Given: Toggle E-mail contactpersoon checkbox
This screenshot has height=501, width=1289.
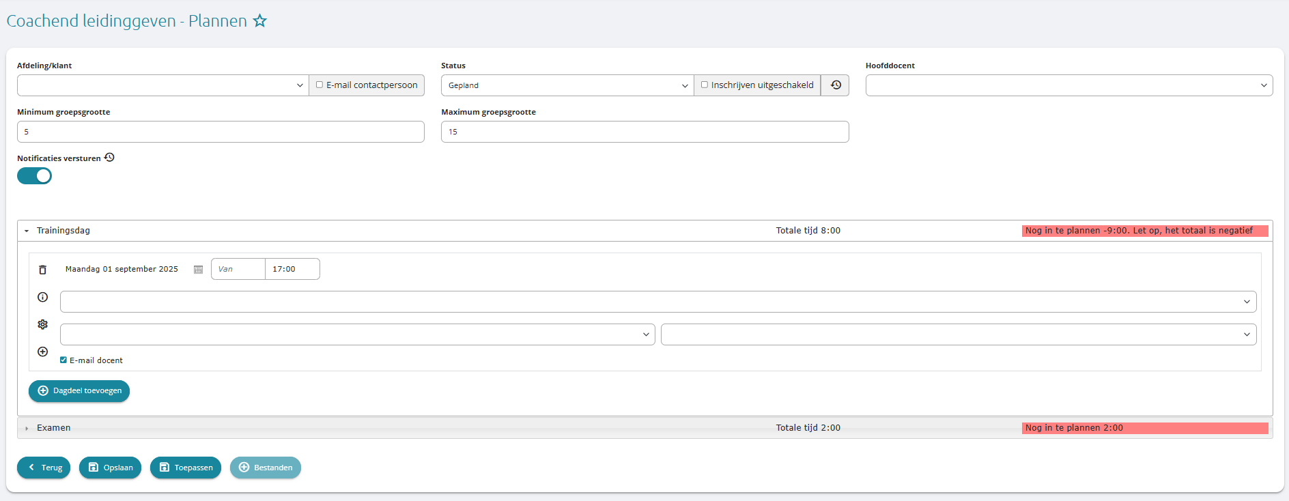Looking at the screenshot, I should click(x=319, y=85).
